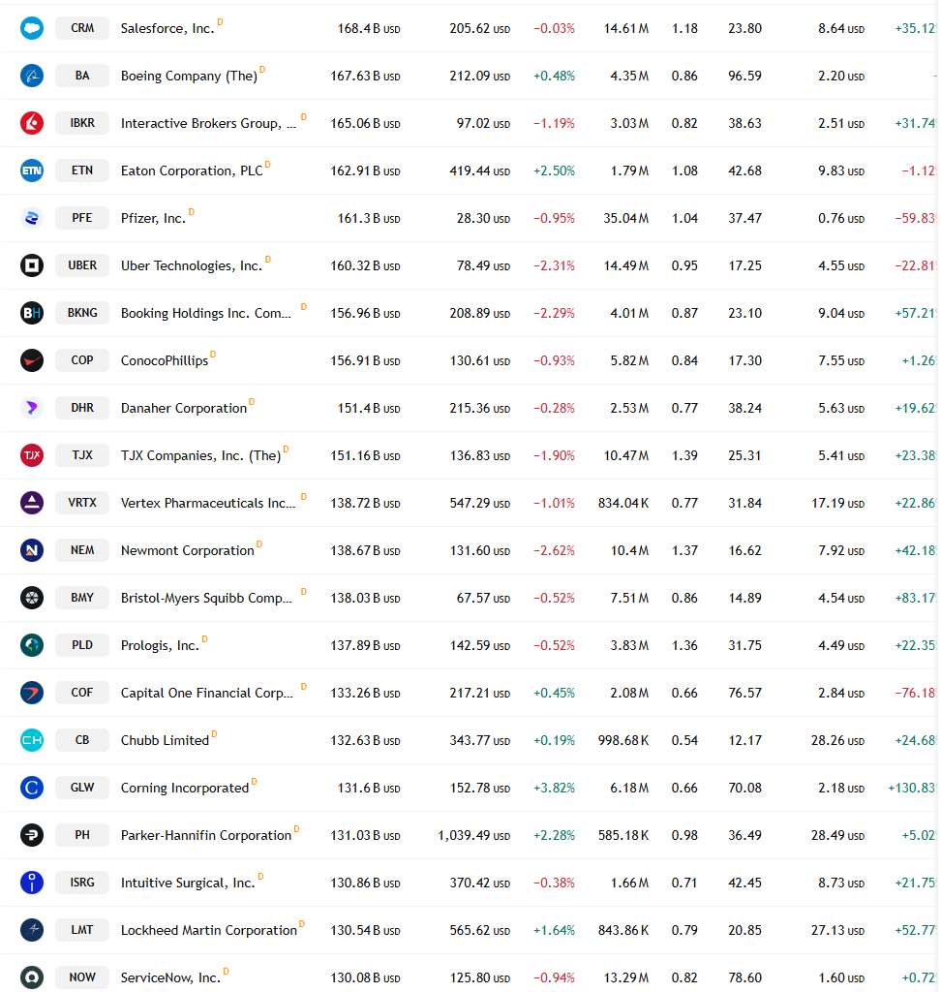Click the Booking Holdings BH logo
The height and width of the screenshot is (992, 941).
pos(32,313)
